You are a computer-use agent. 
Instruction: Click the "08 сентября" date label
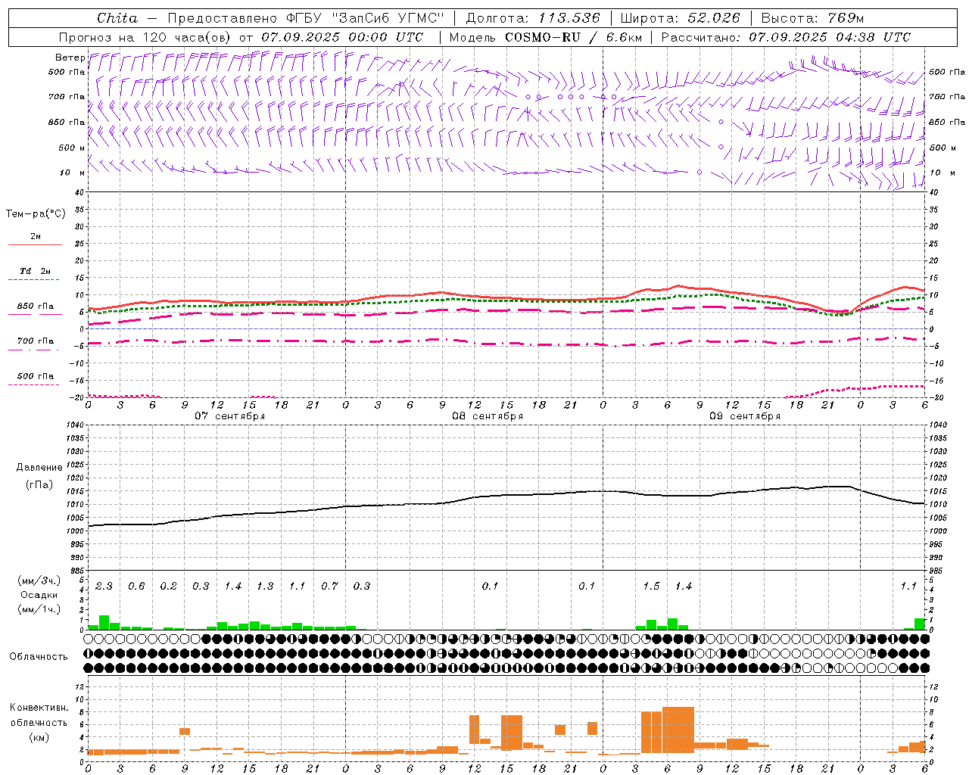point(487,416)
